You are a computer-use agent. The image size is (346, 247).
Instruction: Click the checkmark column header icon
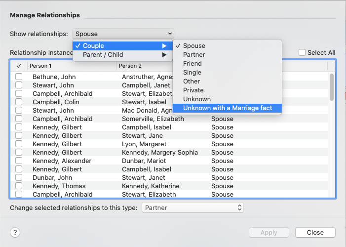(18, 66)
